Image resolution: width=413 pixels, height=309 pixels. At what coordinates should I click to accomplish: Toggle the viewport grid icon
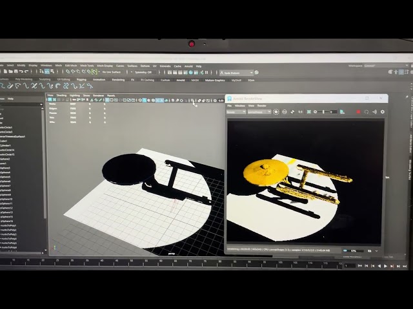(107, 100)
